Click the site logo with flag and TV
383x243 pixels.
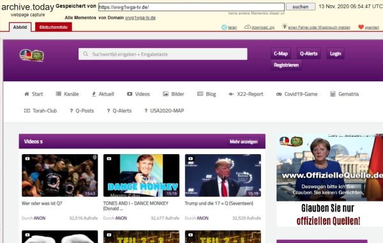click(x=32, y=55)
